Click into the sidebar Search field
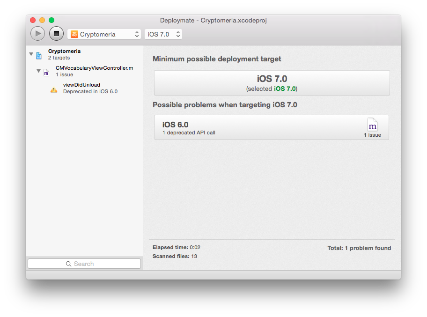The width and height of the screenshot is (427, 317). point(94,264)
